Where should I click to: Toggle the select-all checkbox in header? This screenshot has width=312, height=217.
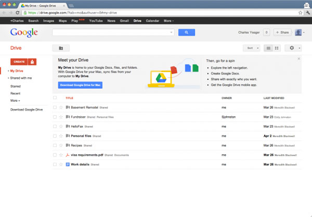coord(55,98)
